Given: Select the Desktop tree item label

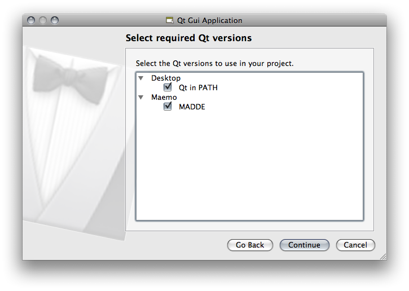Looking at the screenshot, I should click(166, 78).
